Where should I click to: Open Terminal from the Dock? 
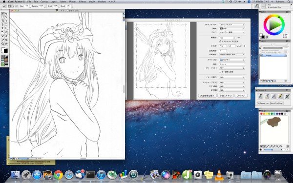point(90,175)
